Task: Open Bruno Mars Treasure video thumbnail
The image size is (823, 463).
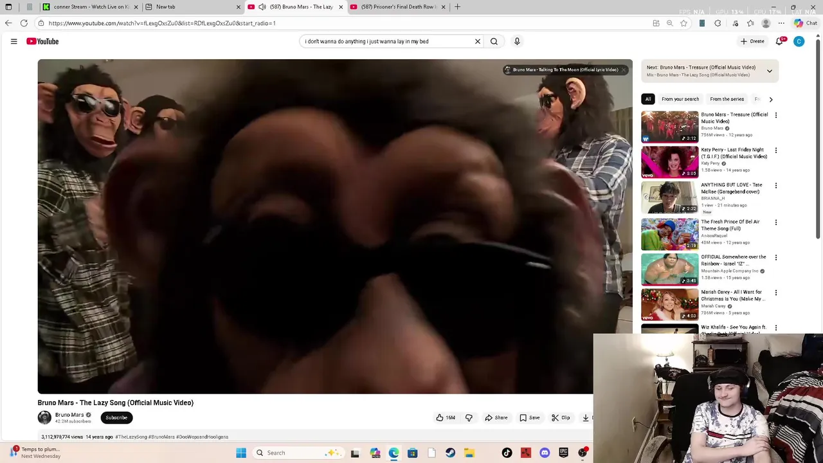Action: (x=669, y=127)
